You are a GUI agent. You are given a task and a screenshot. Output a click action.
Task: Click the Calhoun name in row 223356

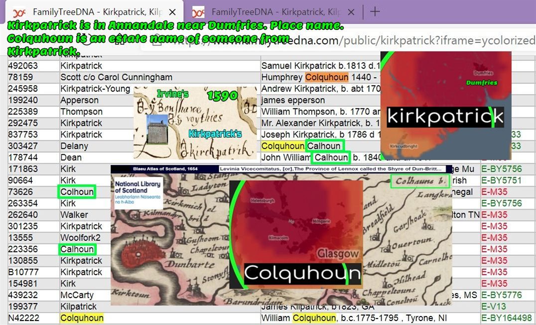tap(77, 249)
